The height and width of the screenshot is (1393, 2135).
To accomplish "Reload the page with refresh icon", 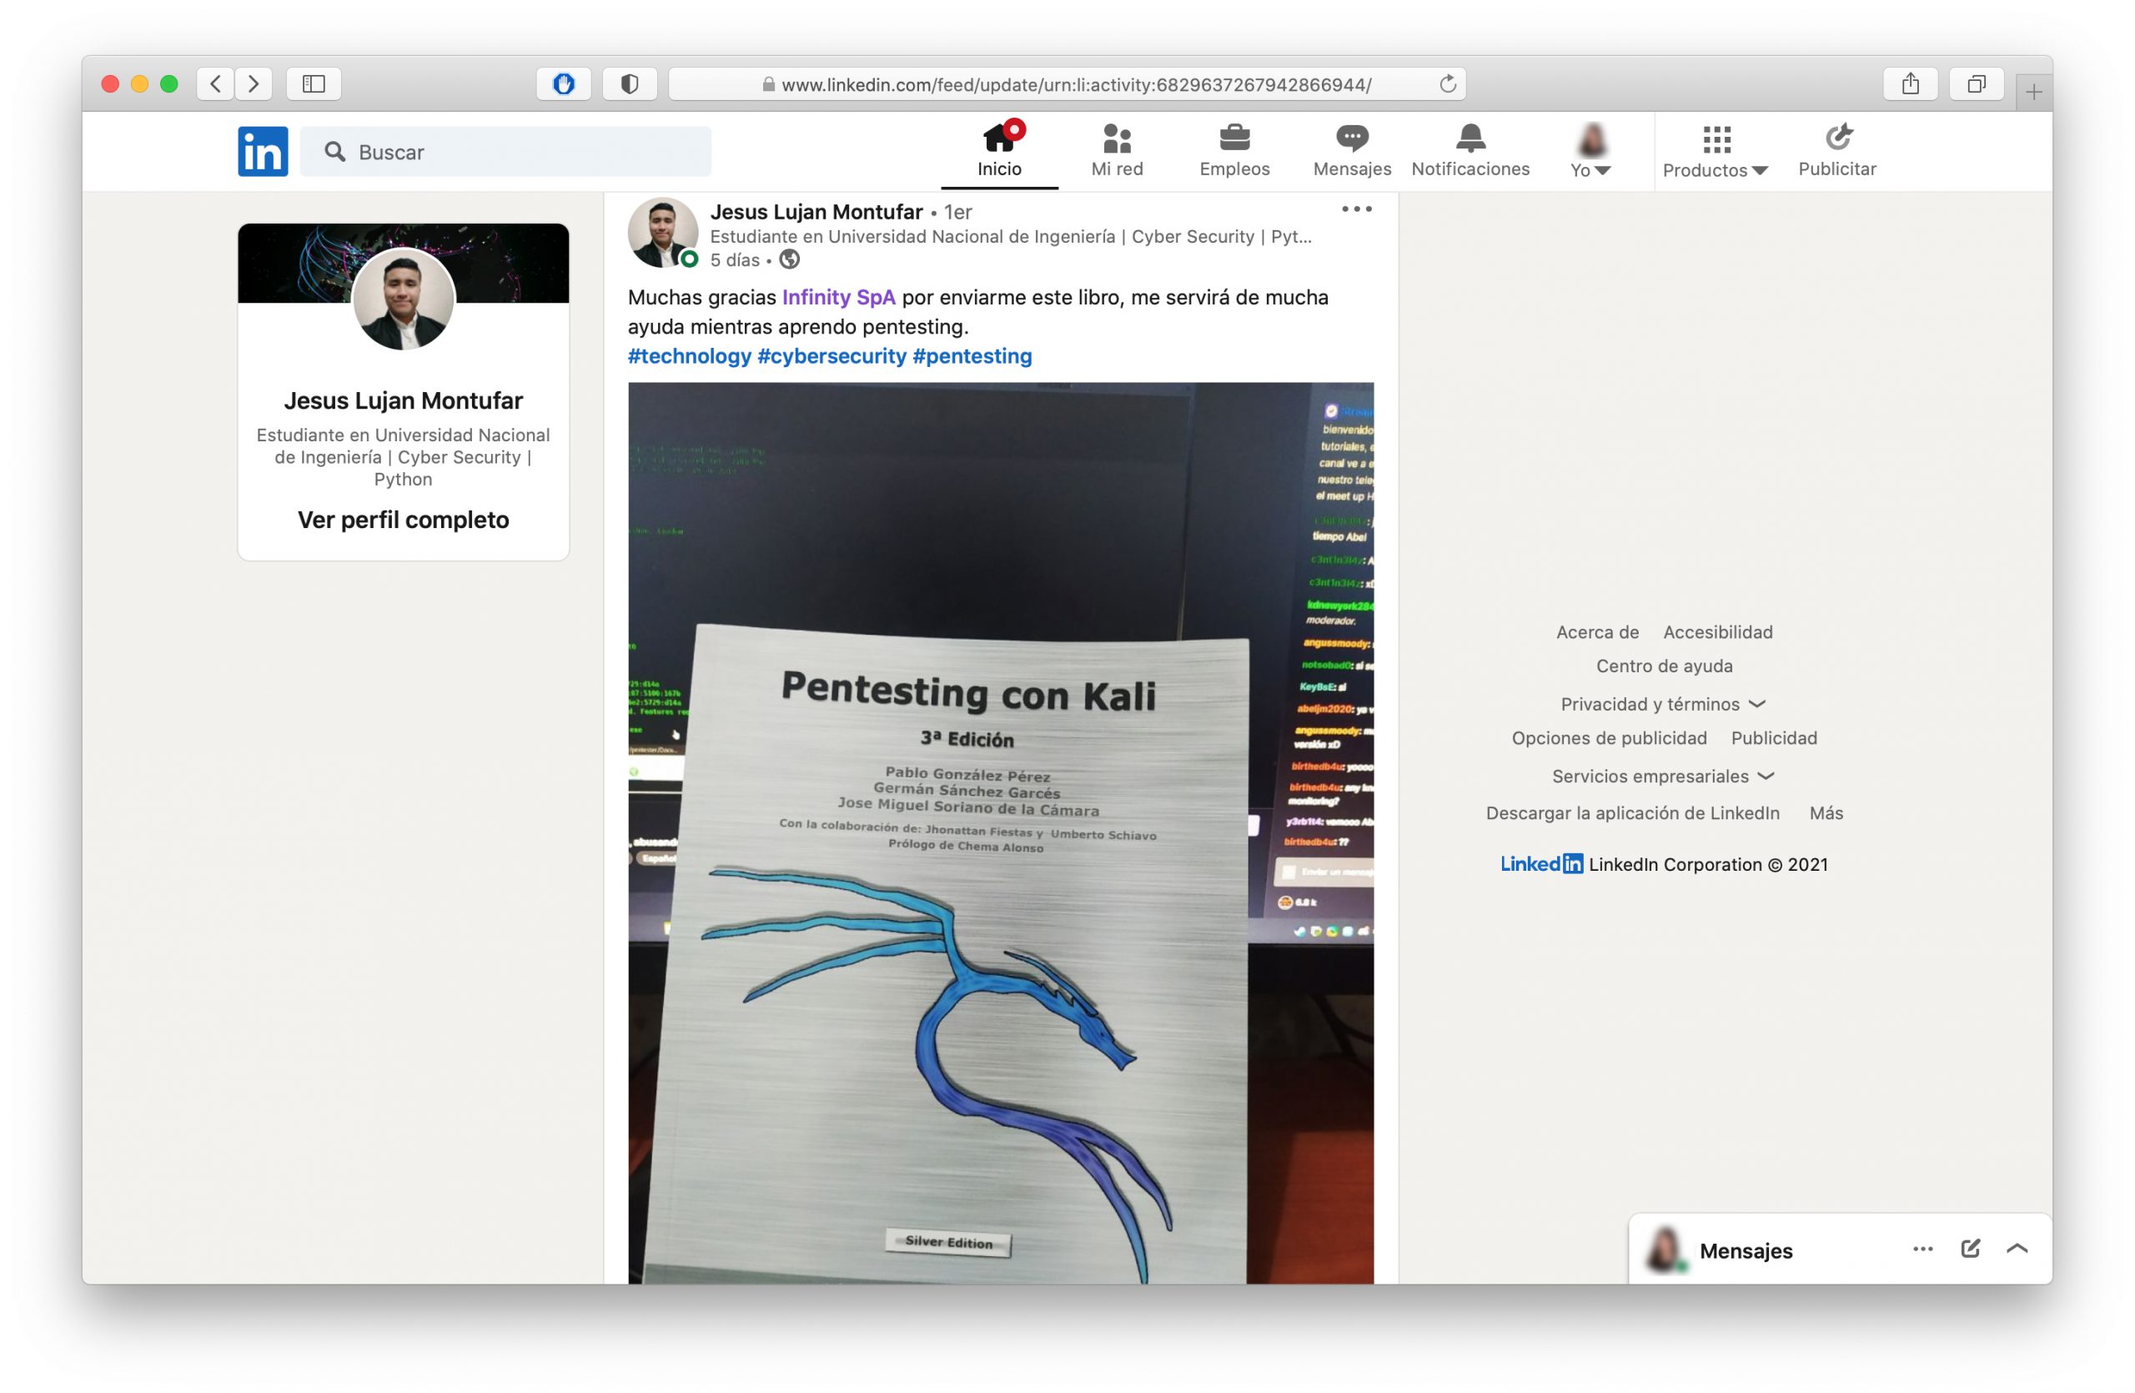I will point(1448,84).
